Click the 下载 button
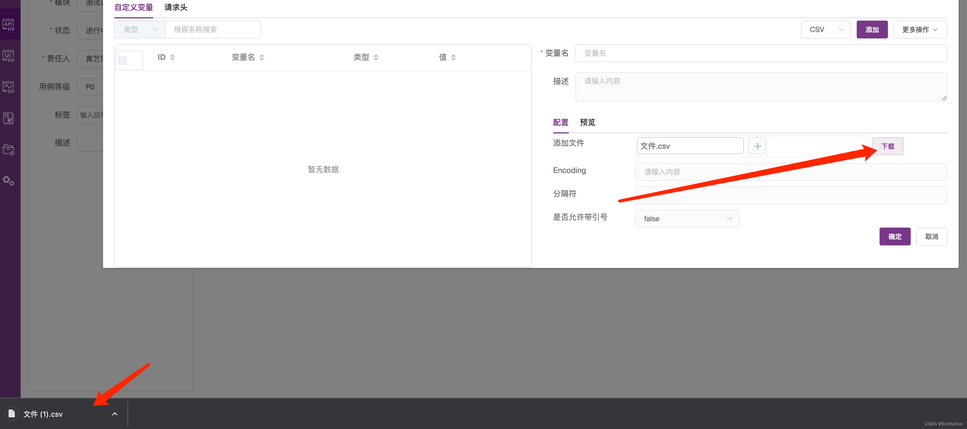967x429 pixels. [887, 146]
